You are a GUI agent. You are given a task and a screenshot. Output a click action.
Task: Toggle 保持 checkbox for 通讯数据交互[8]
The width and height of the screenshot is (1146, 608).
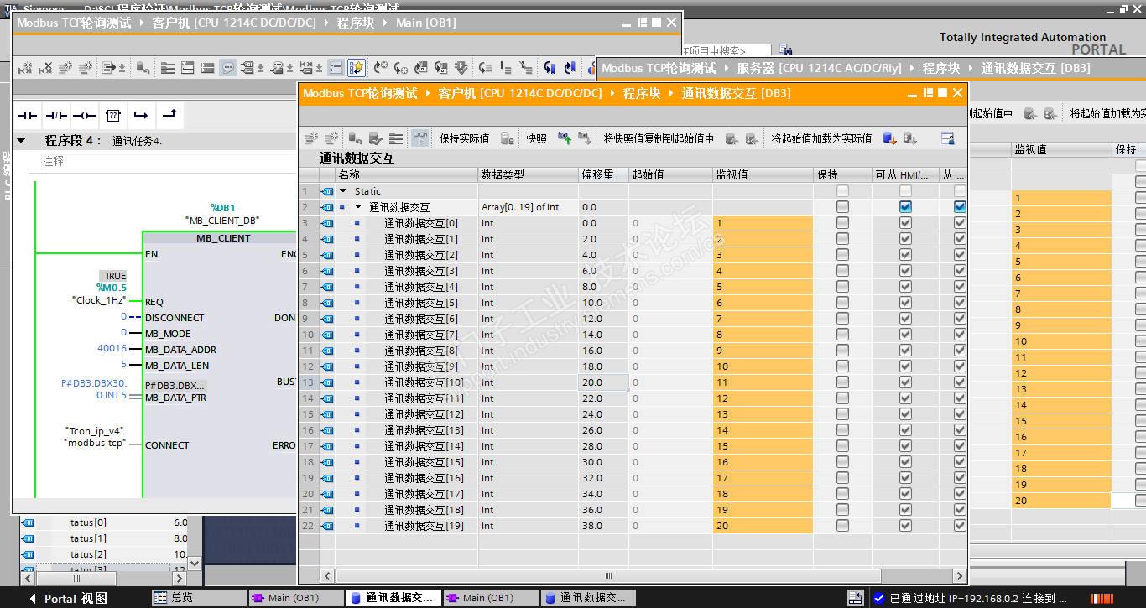842,351
